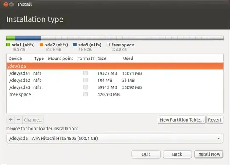The image size is (230, 165).
Task: Click the 19327 MB size value
Action: (107, 73)
